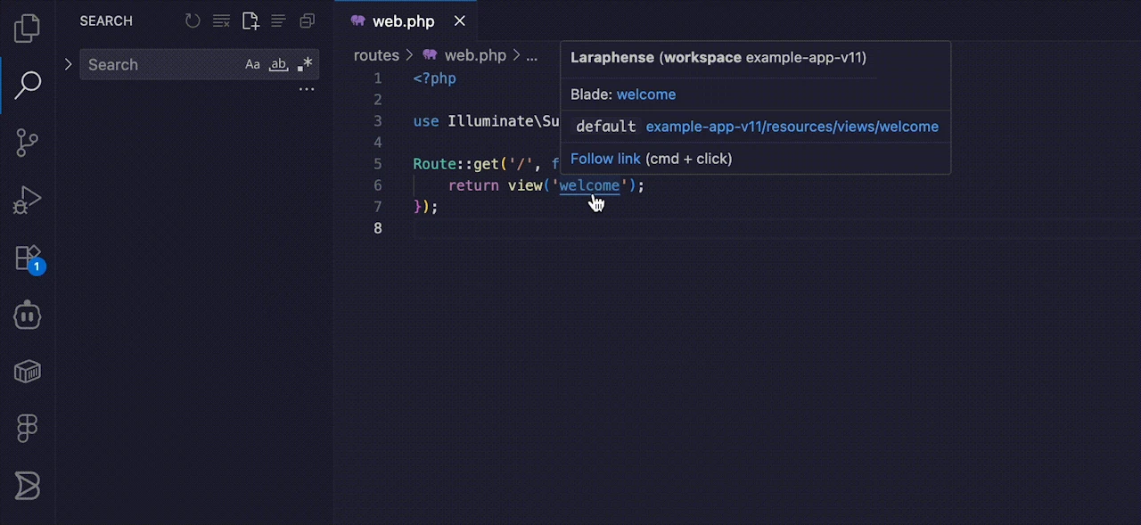The width and height of the screenshot is (1141, 525).
Task: Click the routes breadcrumb segment
Action: (x=376, y=55)
